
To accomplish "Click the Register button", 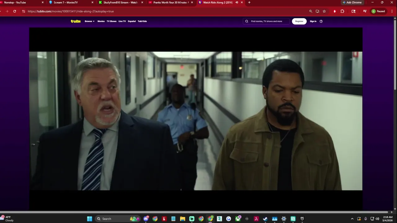I will [x=299, y=21].
